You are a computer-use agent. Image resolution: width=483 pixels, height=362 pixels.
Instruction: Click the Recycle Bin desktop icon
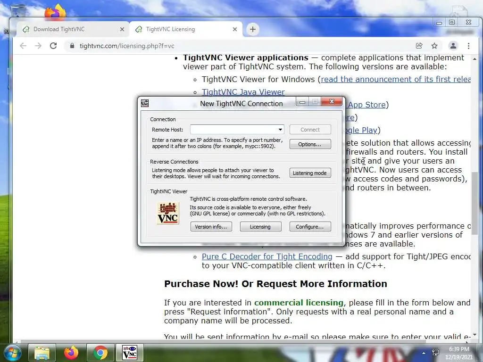tap(18, 11)
